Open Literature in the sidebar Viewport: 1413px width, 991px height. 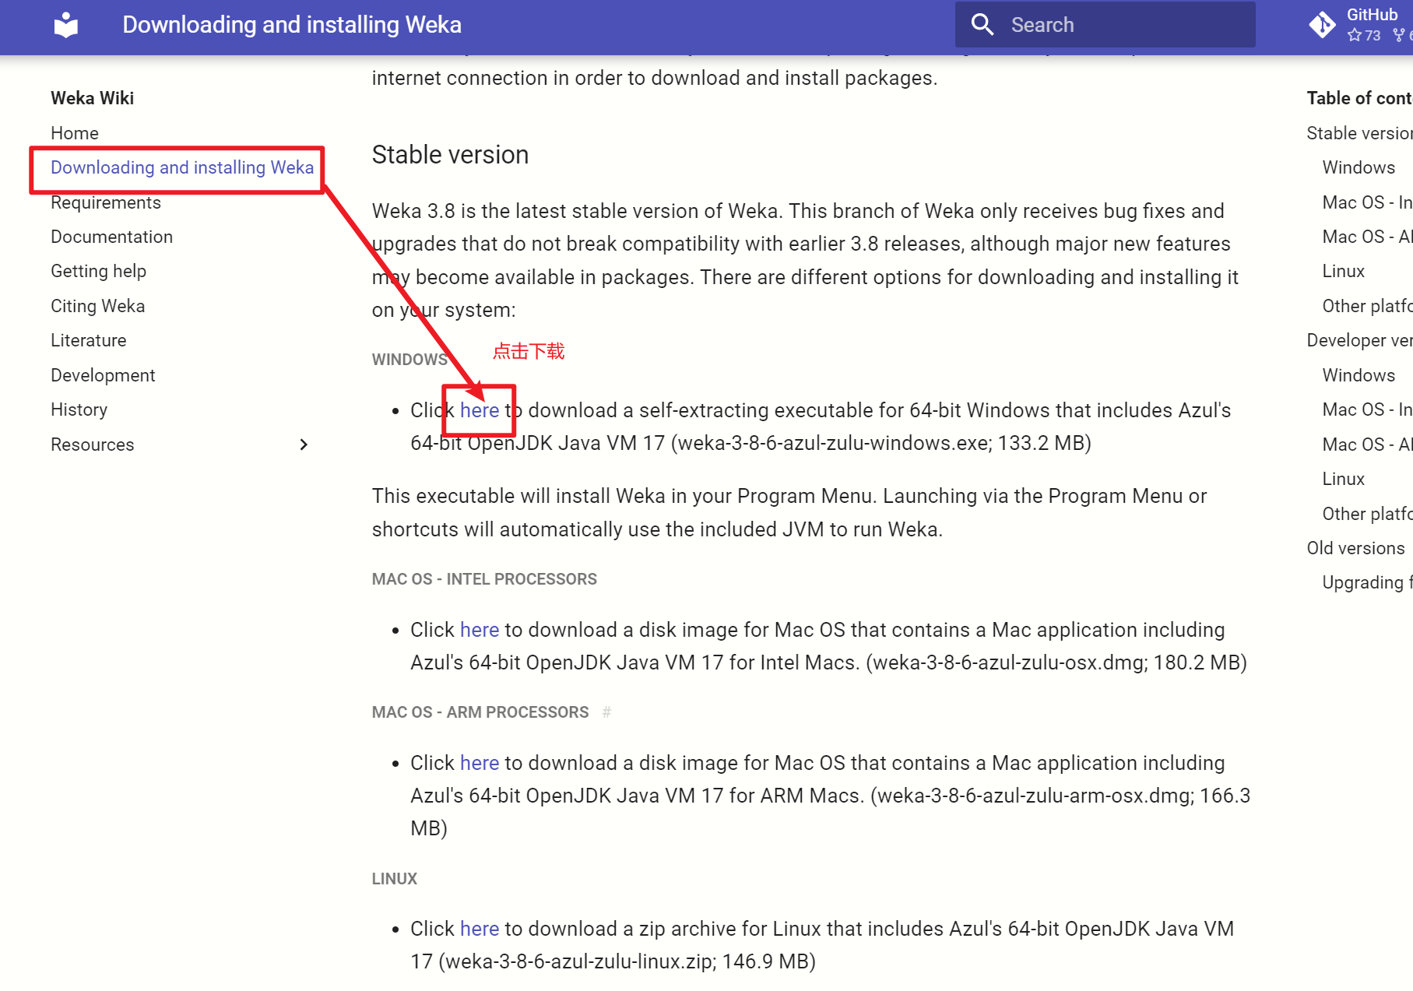click(x=89, y=340)
